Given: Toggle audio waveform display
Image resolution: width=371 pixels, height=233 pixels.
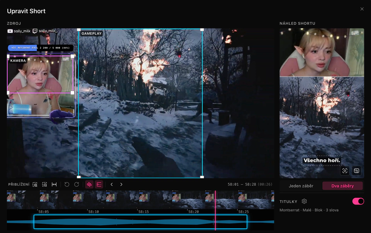Looking at the screenshot, I should point(89,184).
